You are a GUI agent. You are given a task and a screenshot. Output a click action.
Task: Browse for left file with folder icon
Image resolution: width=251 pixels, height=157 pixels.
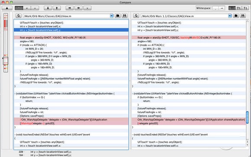click(x=118, y=16)
